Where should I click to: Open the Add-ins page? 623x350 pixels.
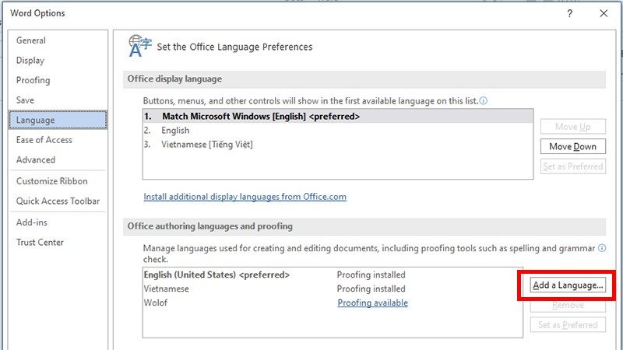(x=58, y=222)
